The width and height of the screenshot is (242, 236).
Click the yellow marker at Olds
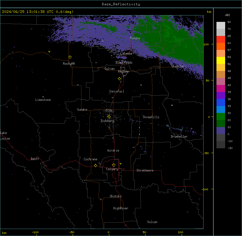click(x=109, y=117)
